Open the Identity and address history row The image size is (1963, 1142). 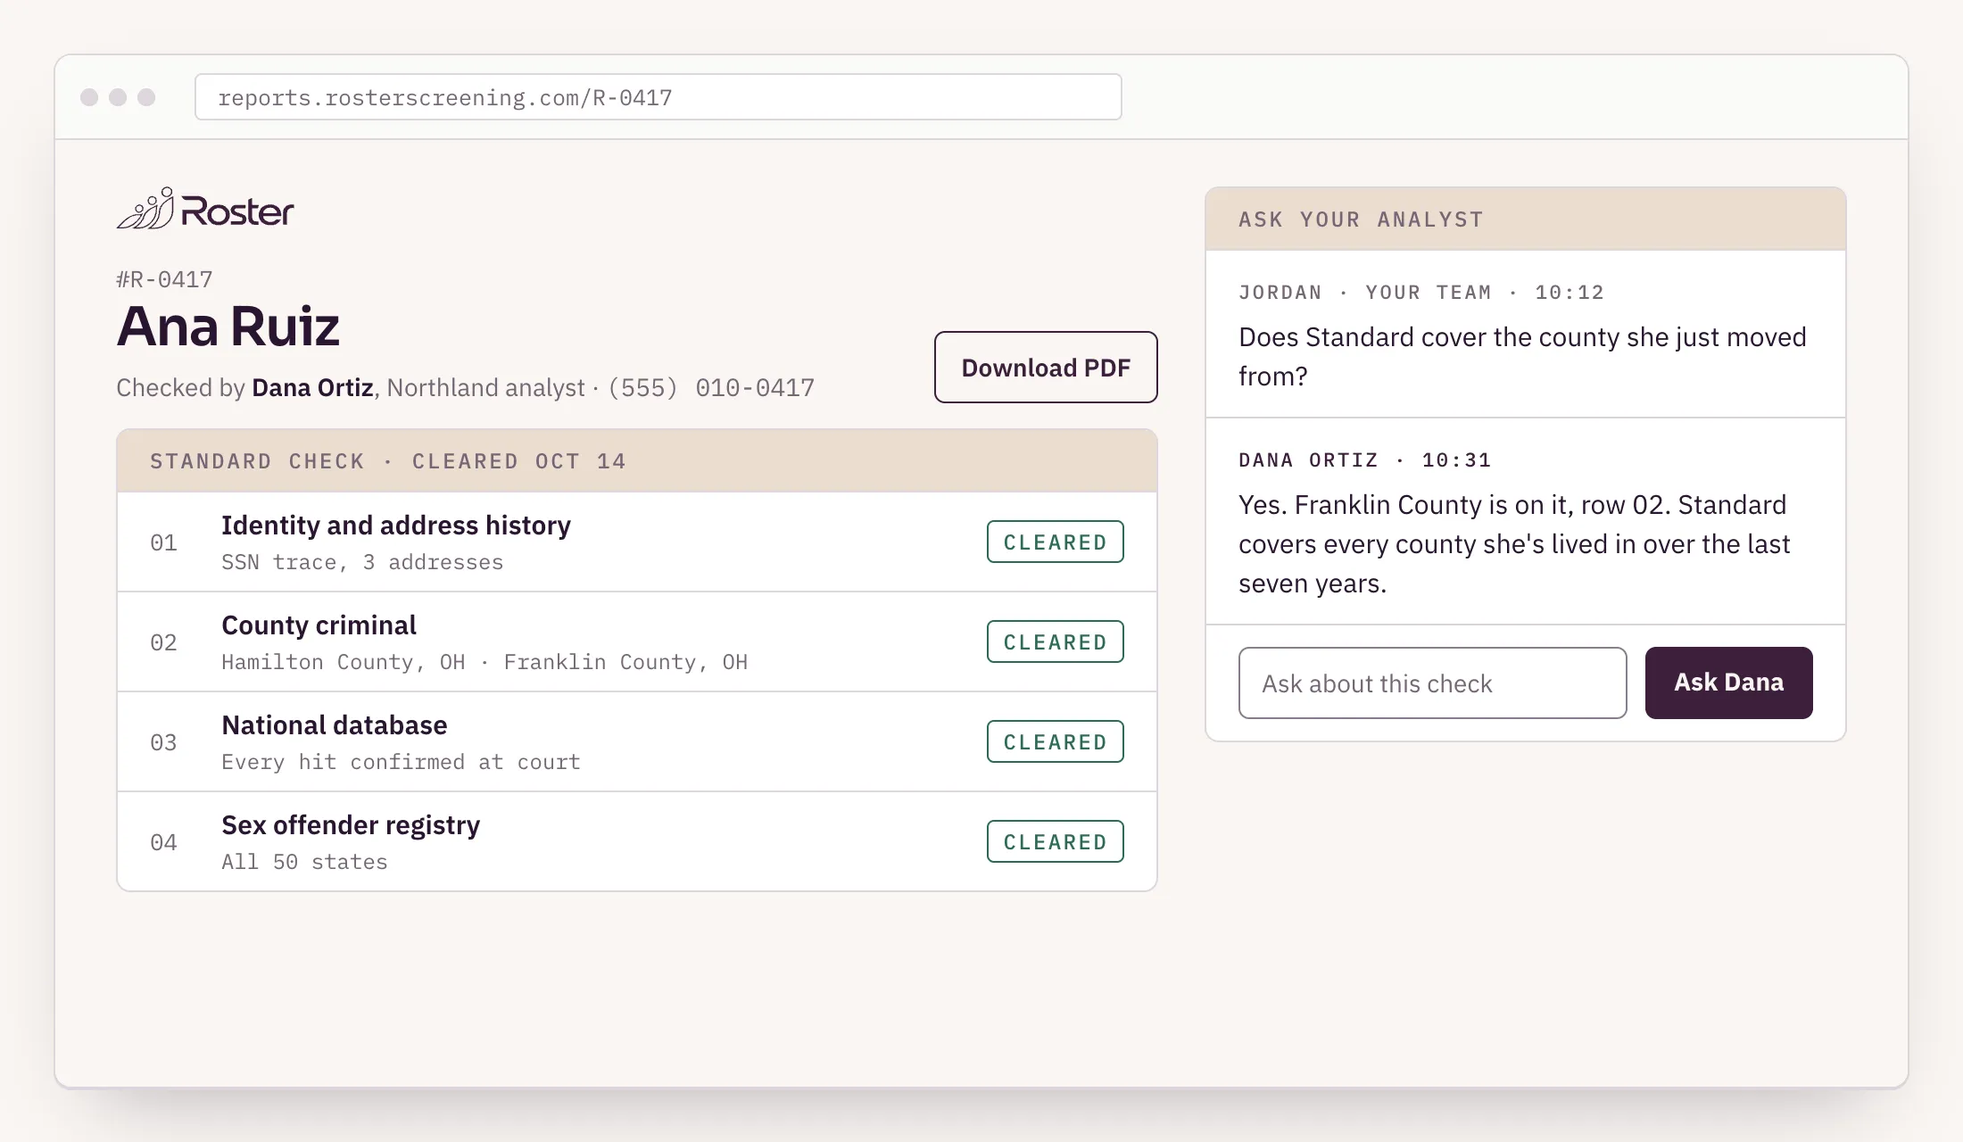(x=637, y=542)
